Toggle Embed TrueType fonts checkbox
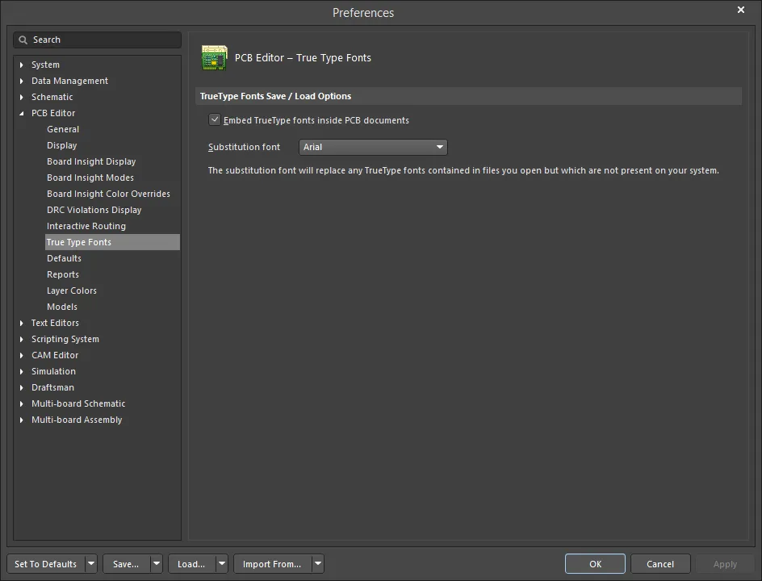The width and height of the screenshot is (762, 581). pyautogui.click(x=215, y=119)
